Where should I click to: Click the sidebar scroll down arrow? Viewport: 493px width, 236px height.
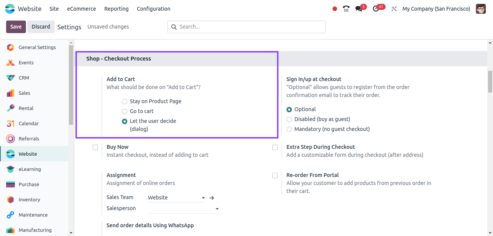(x=71, y=233)
